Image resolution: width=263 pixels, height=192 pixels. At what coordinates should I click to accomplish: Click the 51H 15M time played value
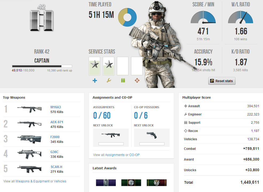[x=101, y=15]
